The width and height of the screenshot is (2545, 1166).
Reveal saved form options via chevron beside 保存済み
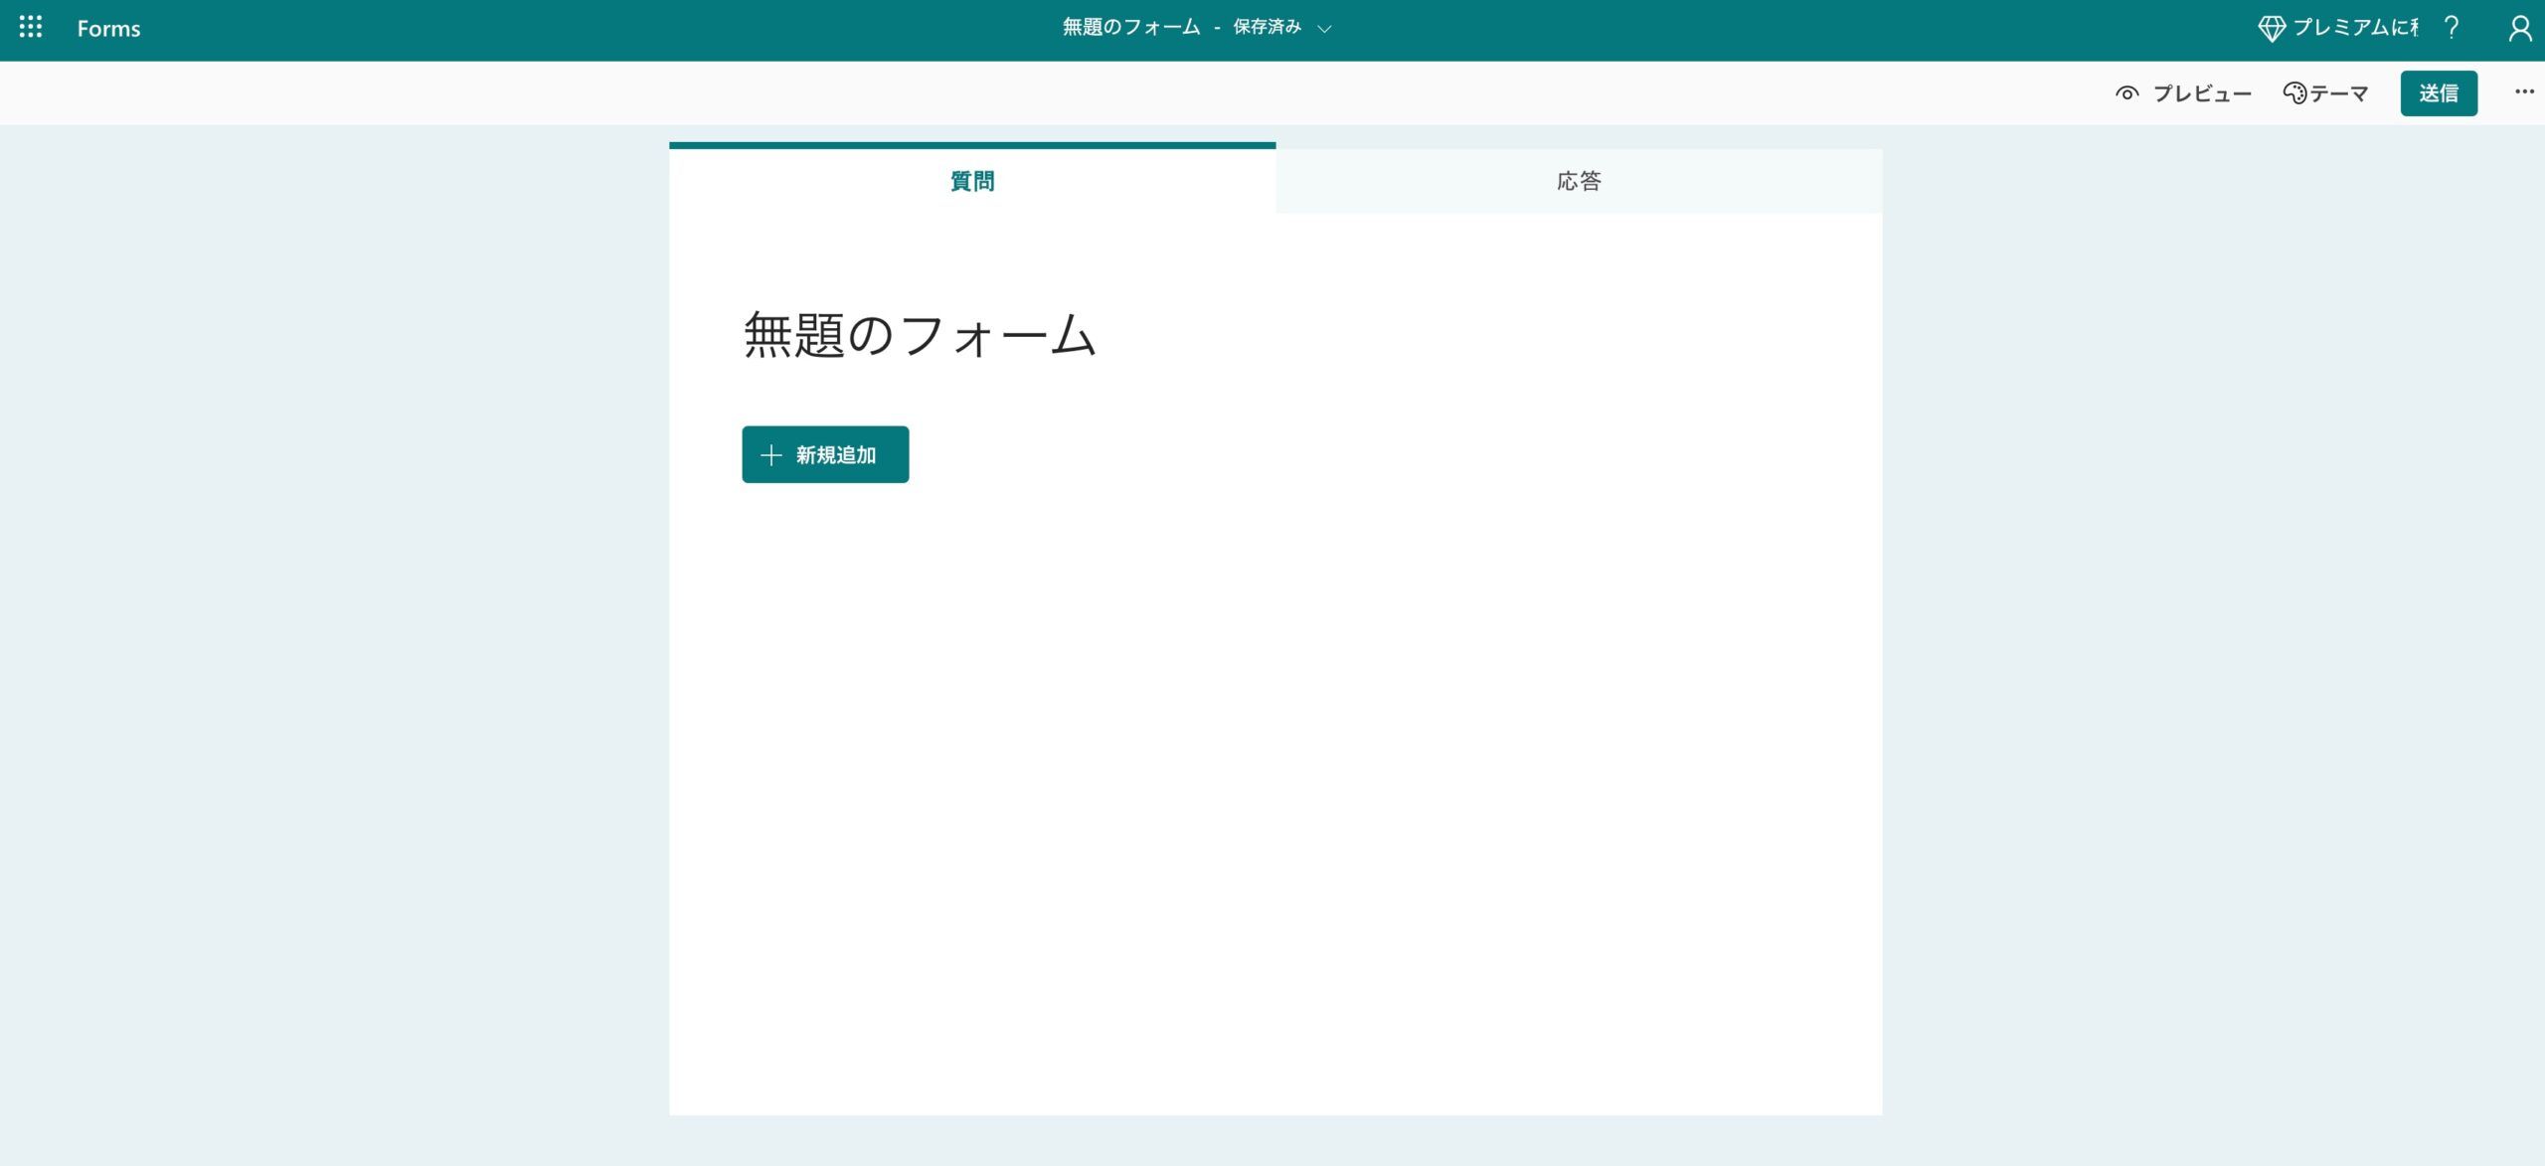point(1324,30)
